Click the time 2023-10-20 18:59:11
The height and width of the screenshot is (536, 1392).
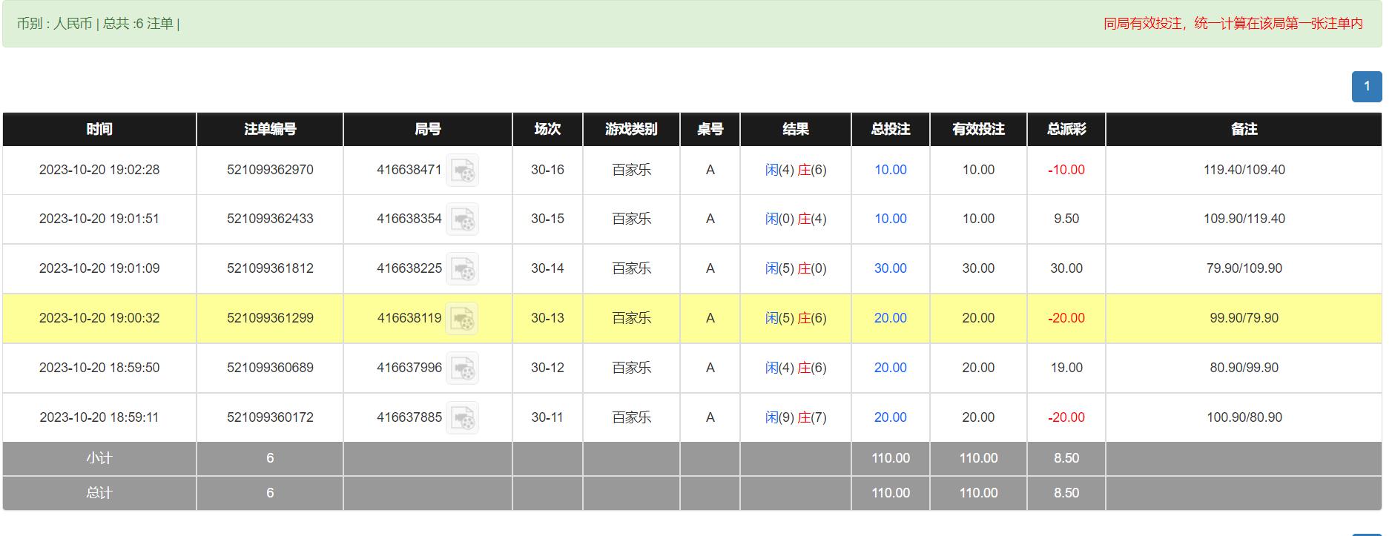(x=99, y=417)
